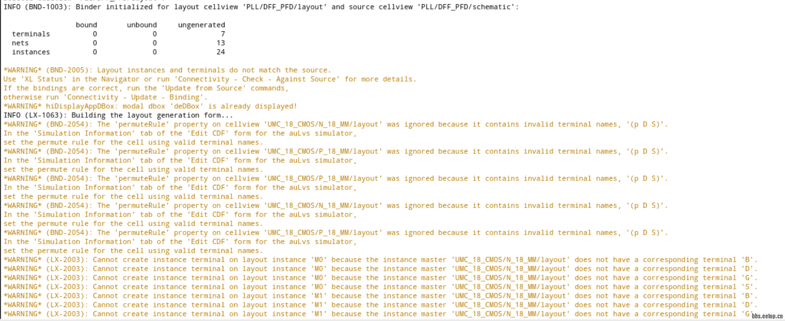Click the ungenerated instances value 24
Image resolution: width=785 pixels, height=321 pixels.
(221, 52)
